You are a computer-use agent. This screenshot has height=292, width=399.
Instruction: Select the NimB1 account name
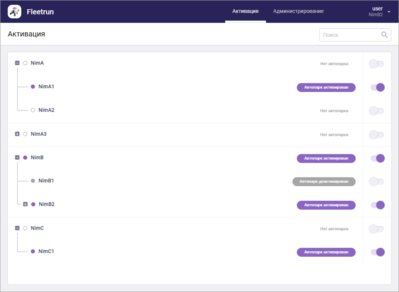46,181
